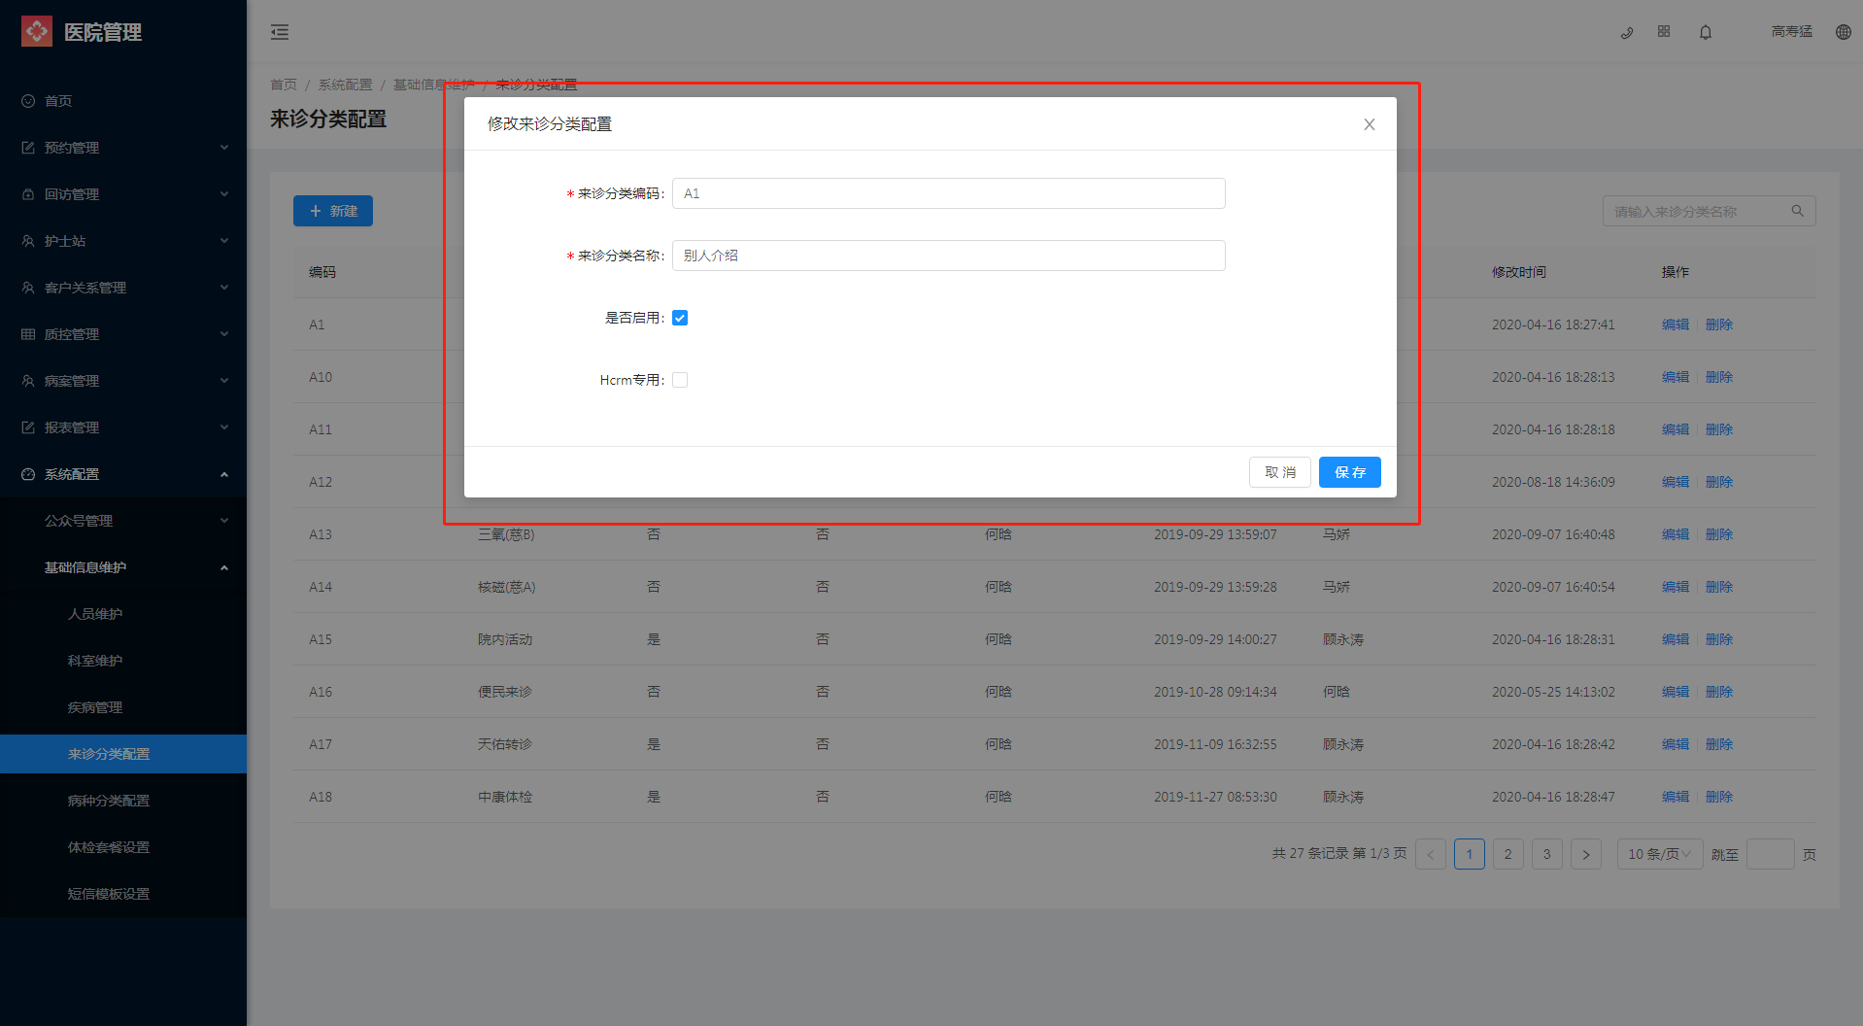
Task: Go to page 2 in pagination
Action: coord(1507,854)
